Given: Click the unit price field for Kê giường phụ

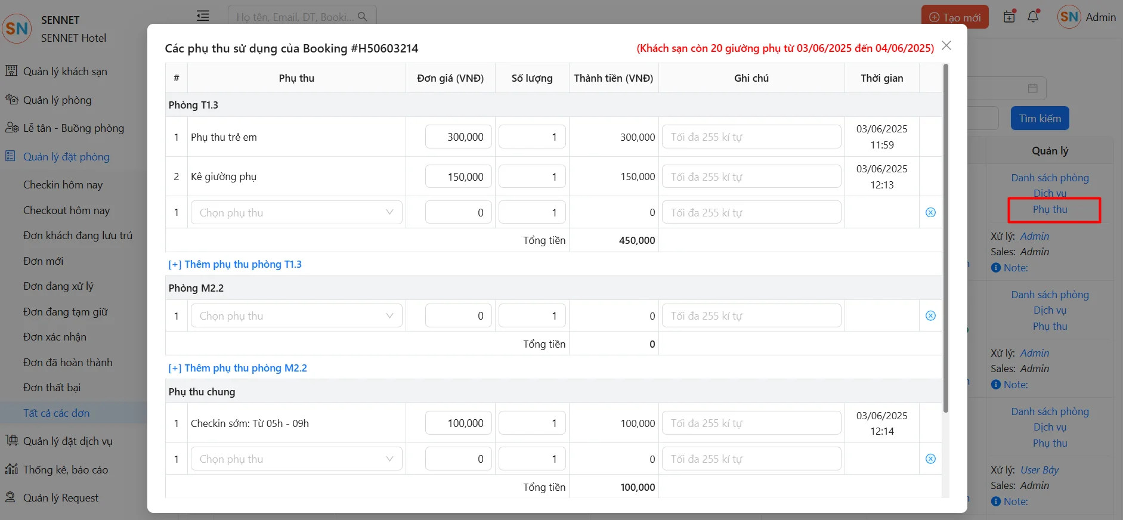Looking at the screenshot, I should click(x=458, y=177).
